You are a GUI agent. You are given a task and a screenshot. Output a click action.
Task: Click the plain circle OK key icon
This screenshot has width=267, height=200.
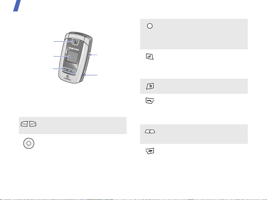pos(150,26)
